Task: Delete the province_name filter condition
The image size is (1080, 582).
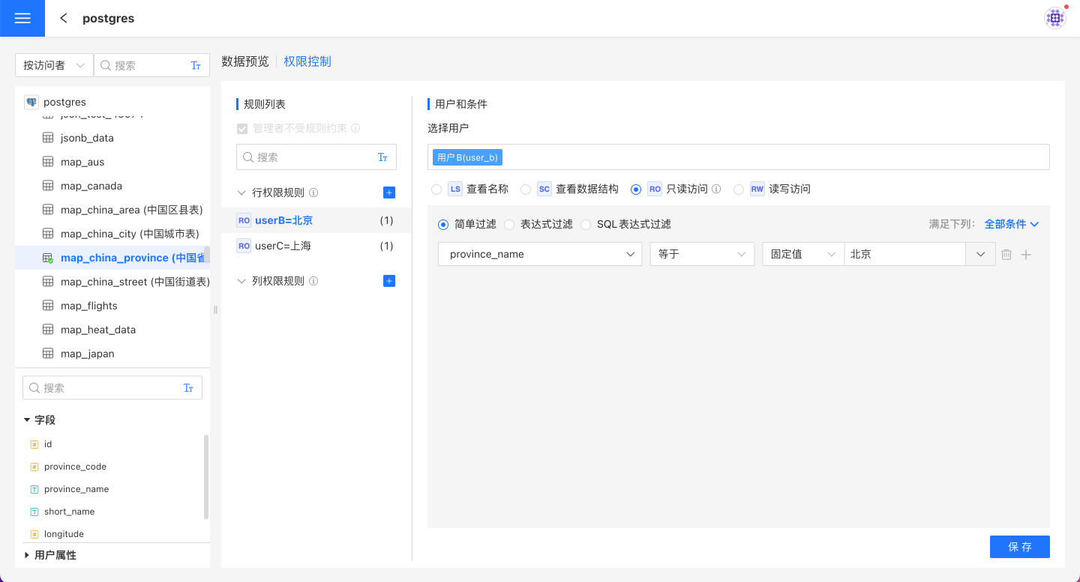Action: (1006, 255)
